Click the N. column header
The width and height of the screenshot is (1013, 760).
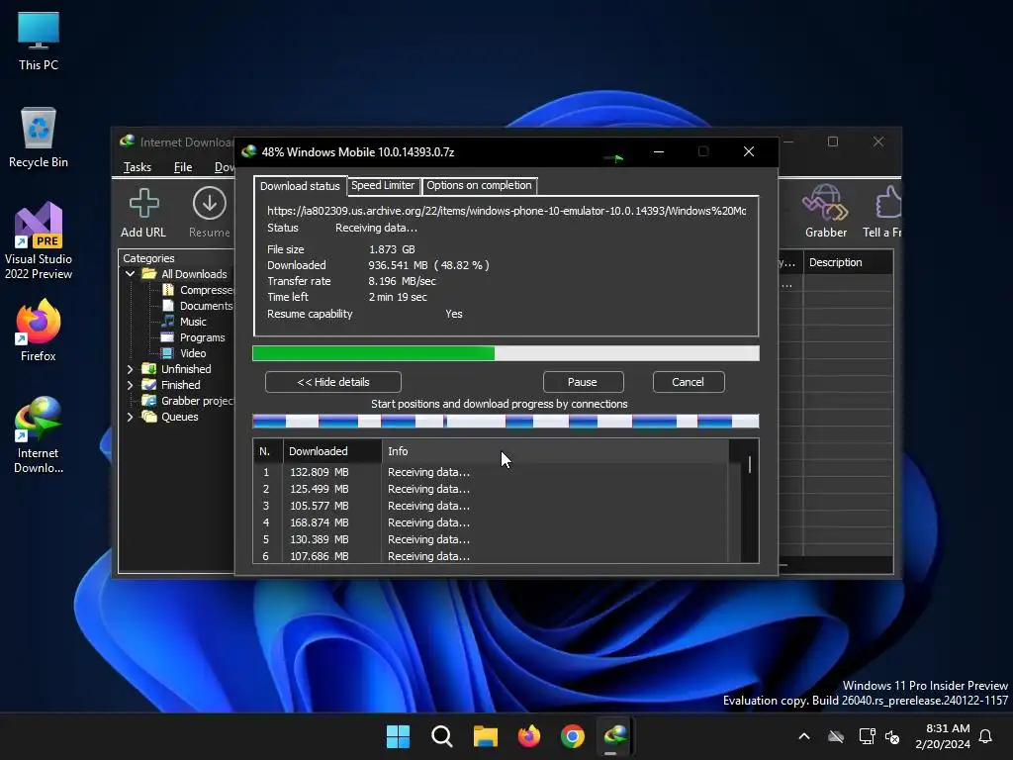tap(267, 451)
